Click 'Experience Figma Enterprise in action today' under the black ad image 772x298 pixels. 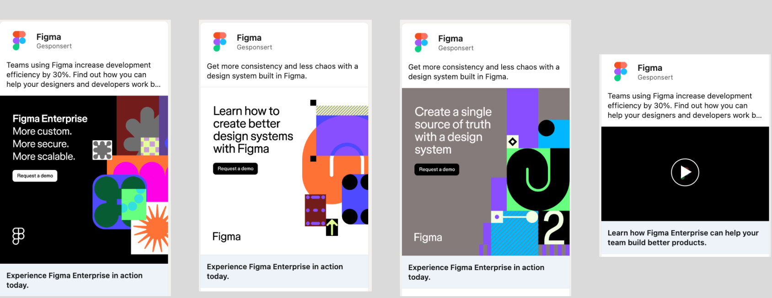point(75,280)
